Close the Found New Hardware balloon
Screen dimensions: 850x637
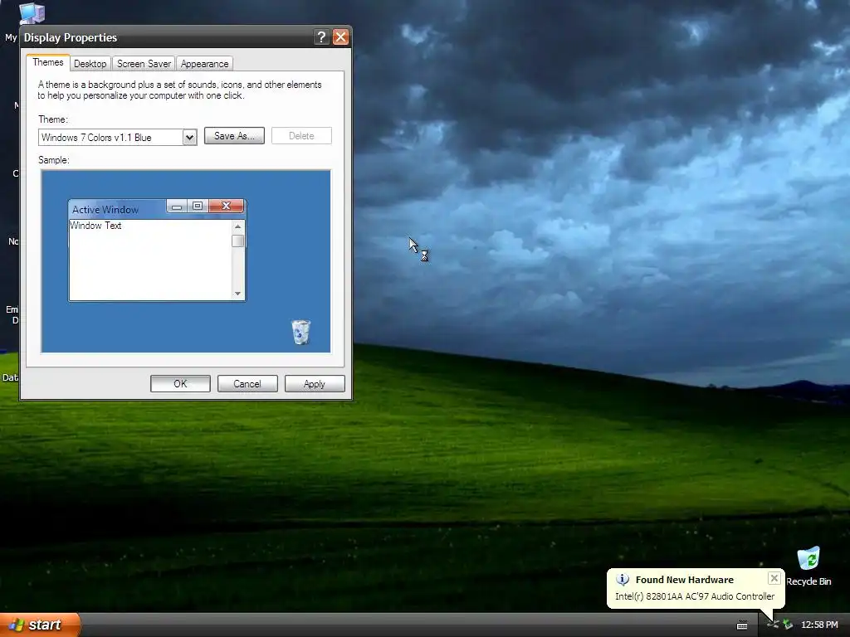pyautogui.click(x=774, y=578)
